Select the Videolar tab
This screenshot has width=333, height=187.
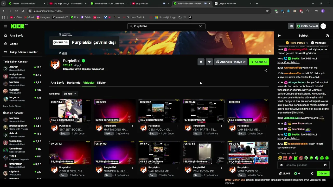(x=89, y=83)
